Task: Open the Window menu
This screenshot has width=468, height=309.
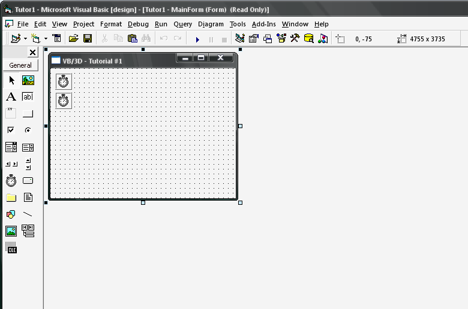Action: click(295, 24)
